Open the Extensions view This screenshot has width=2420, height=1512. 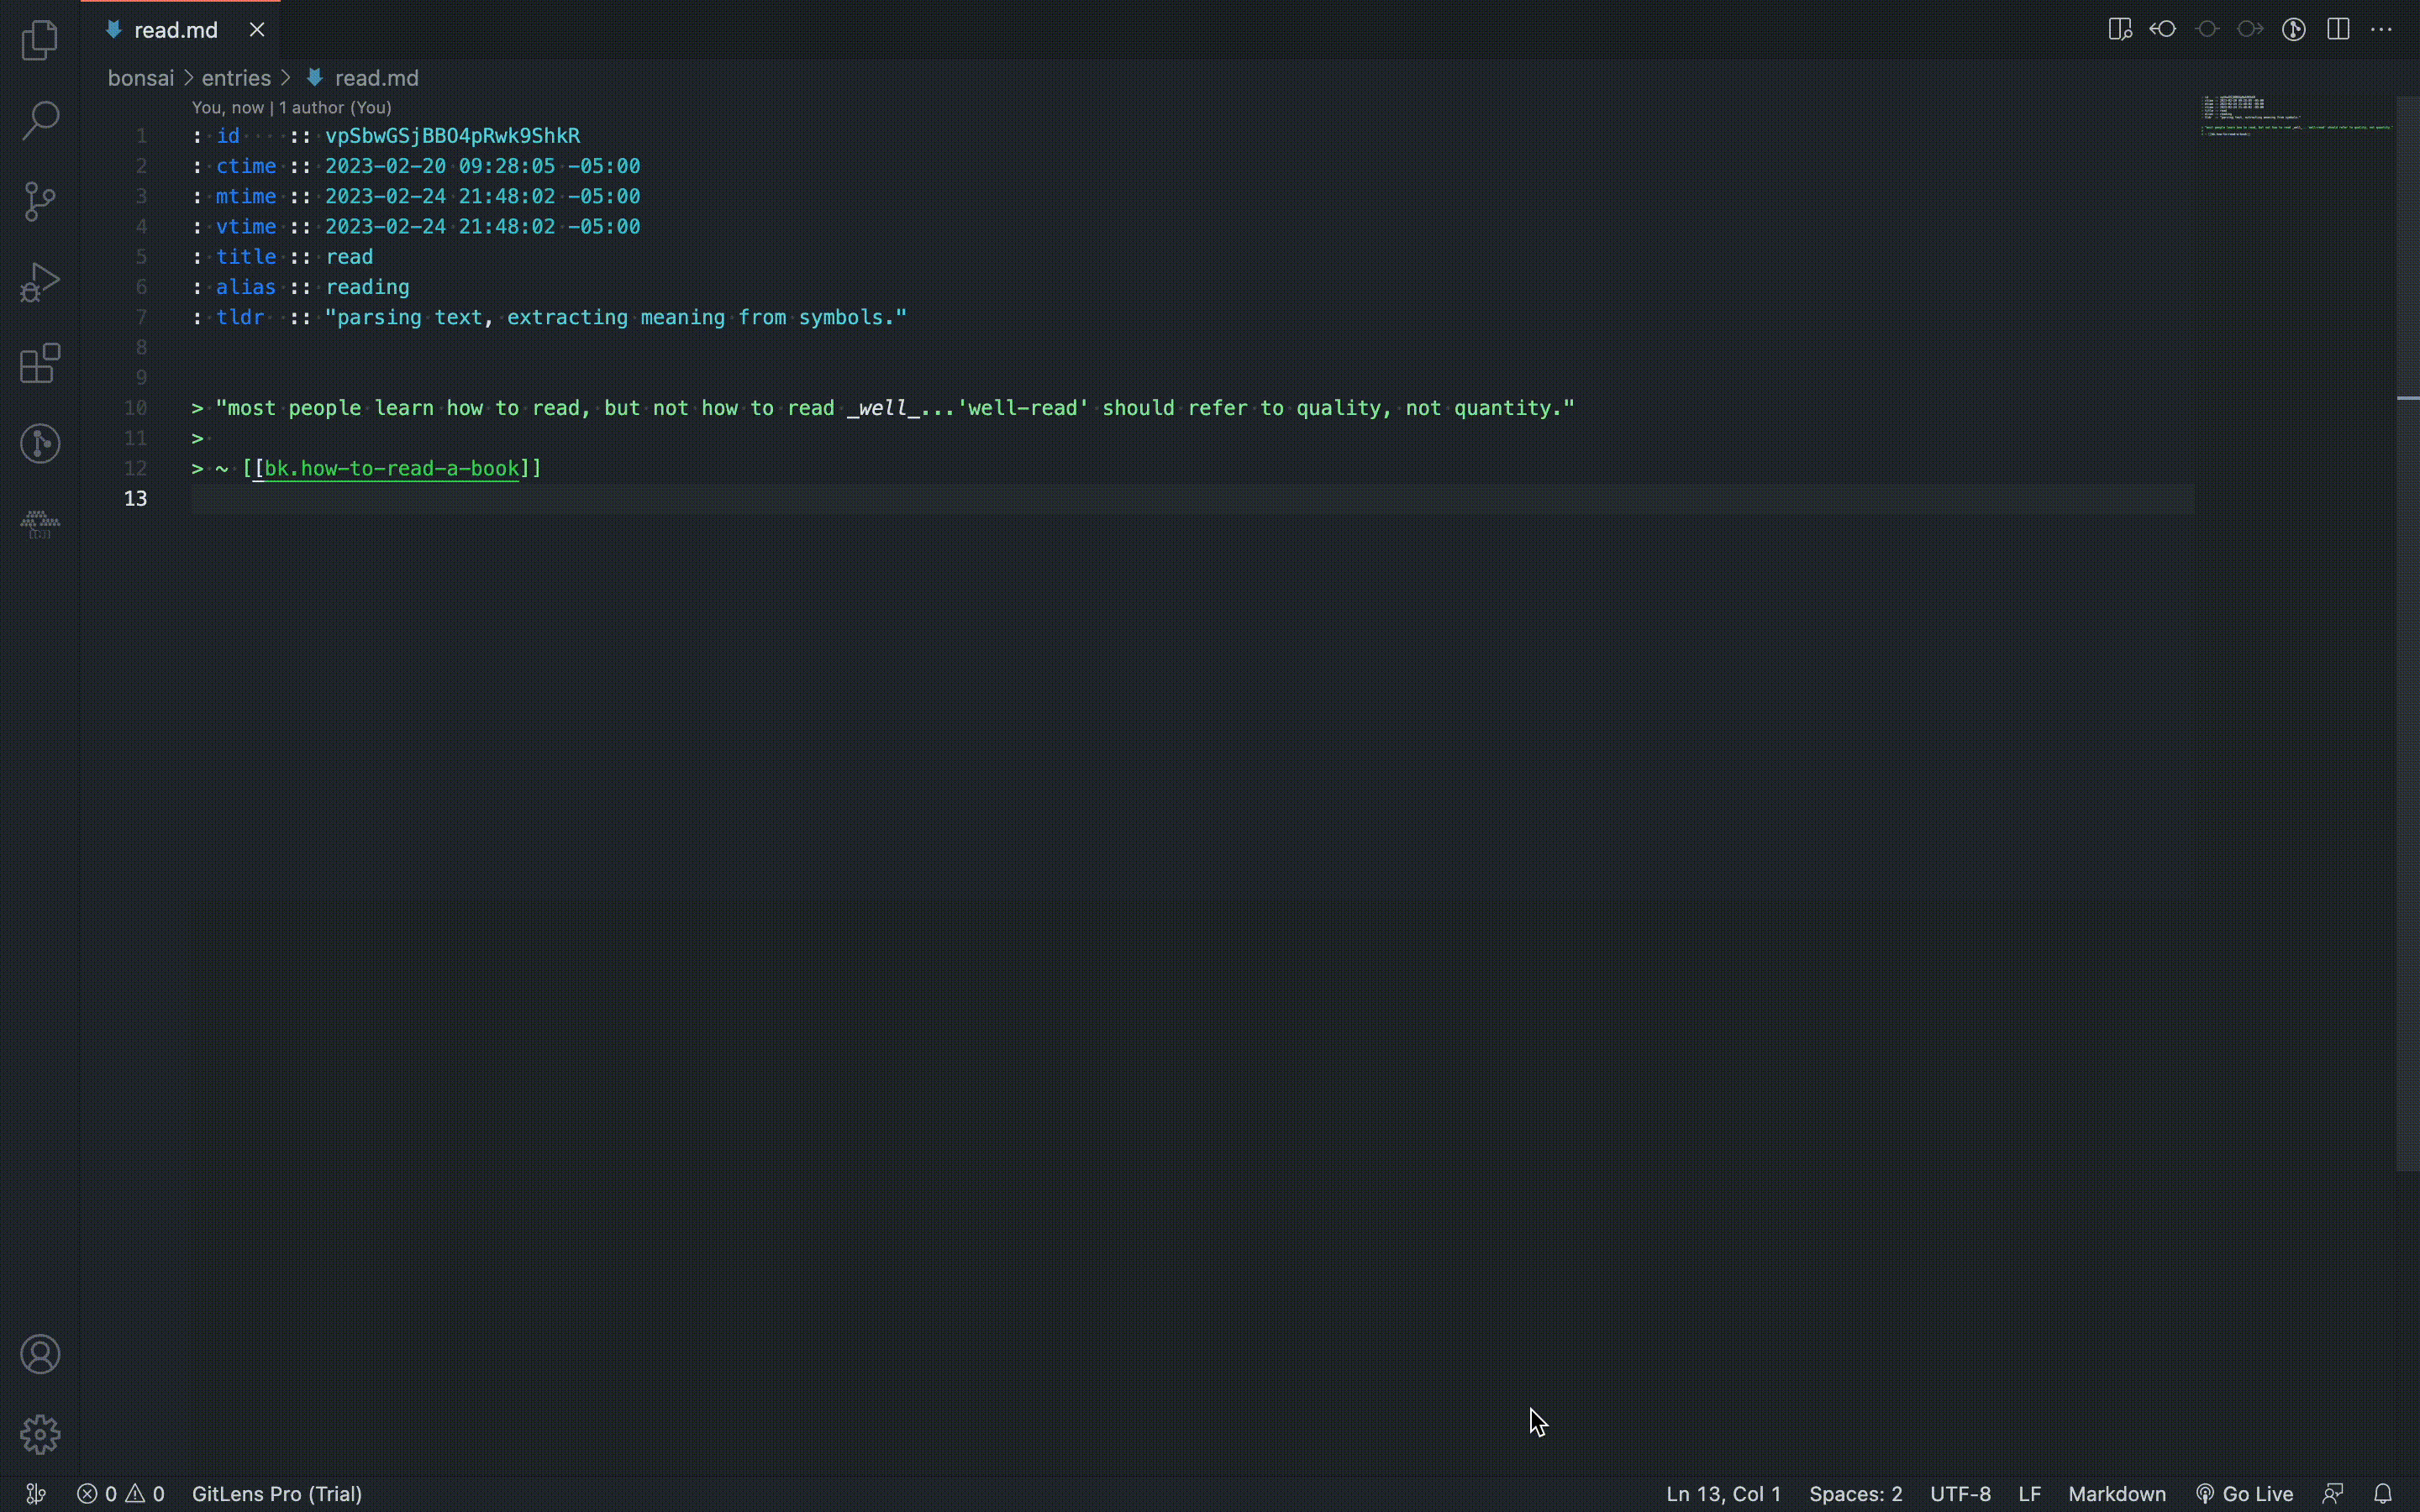point(40,363)
